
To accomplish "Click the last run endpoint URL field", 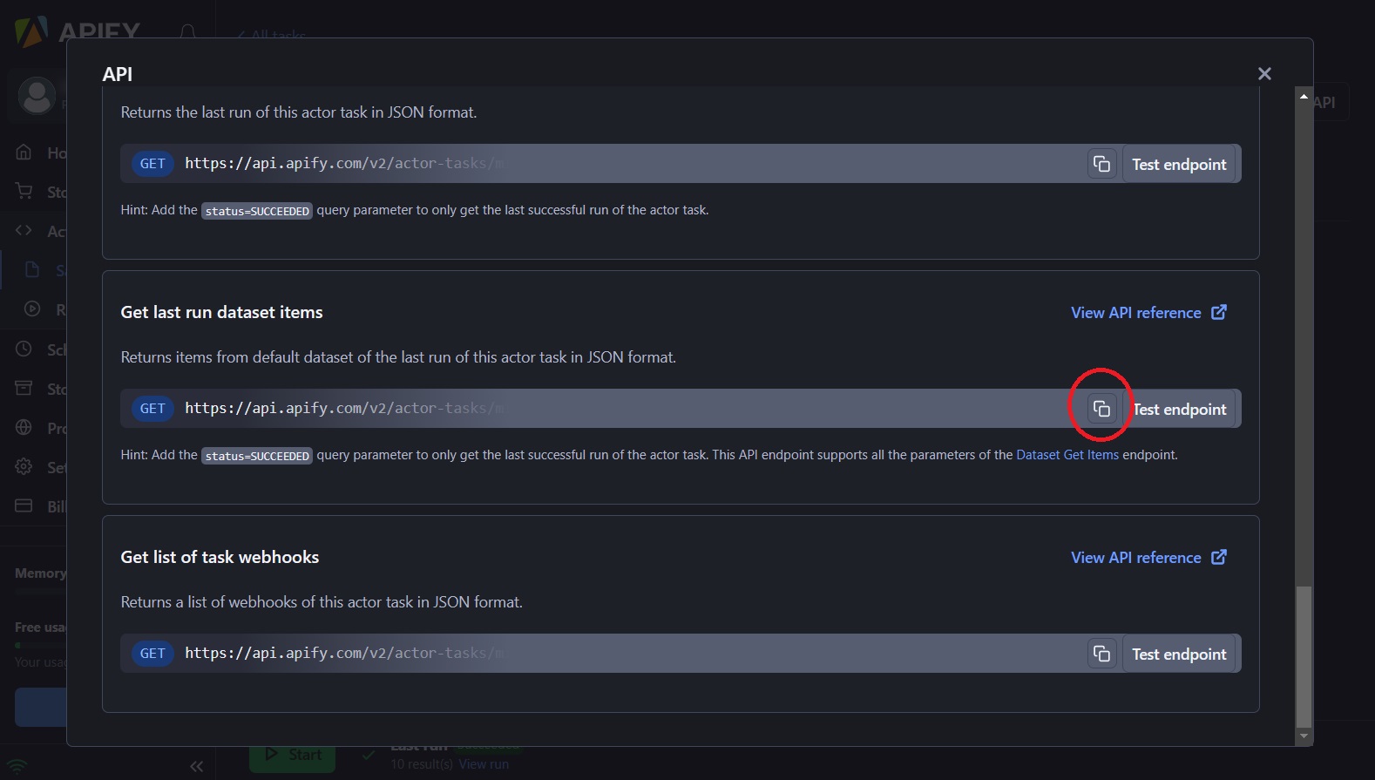I will click(x=610, y=164).
